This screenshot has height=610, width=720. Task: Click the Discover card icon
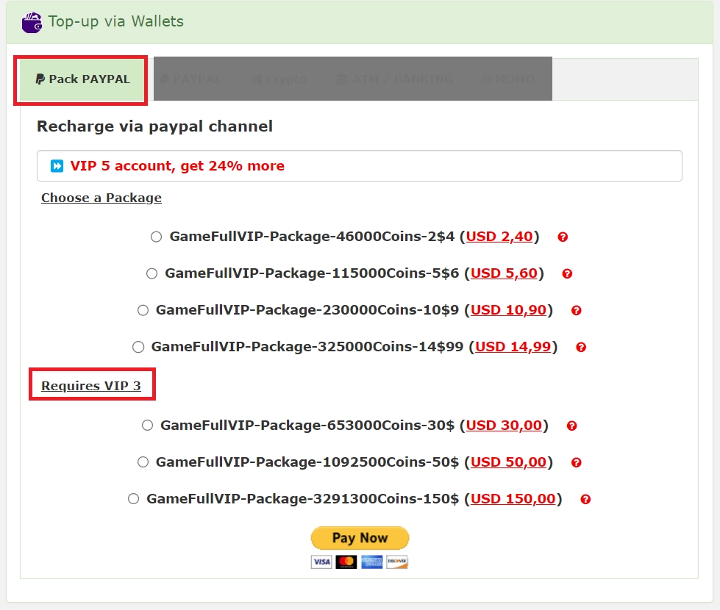pyautogui.click(x=396, y=561)
